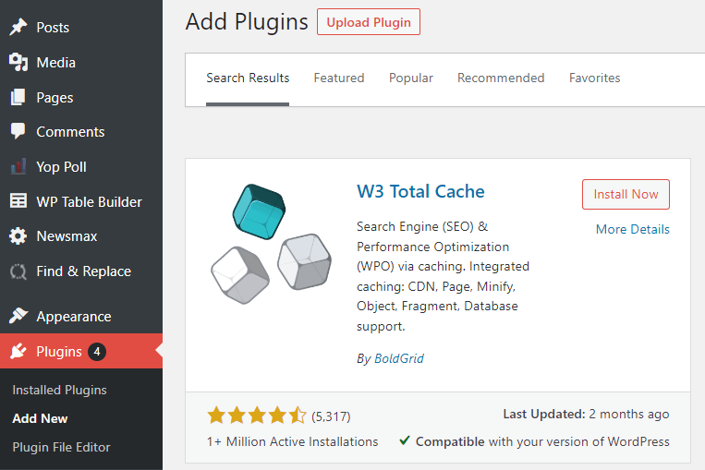Image resolution: width=705 pixels, height=470 pixels.
Task: Click the star rating for W3 Total Cache
Action: point(257,416)
